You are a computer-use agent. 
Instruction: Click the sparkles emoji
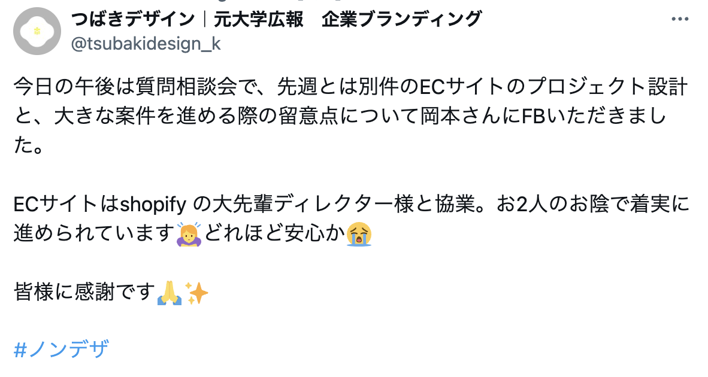pyautogui.click(x=196, y=293)
